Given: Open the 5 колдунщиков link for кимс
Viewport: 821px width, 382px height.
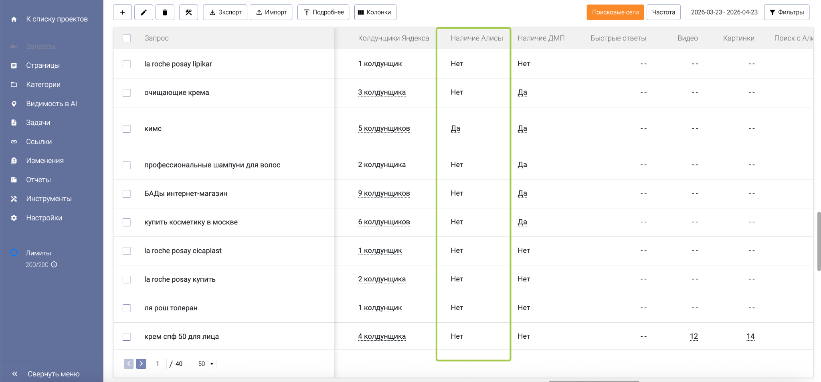Looking at the screenshot, I should [384, 128].
